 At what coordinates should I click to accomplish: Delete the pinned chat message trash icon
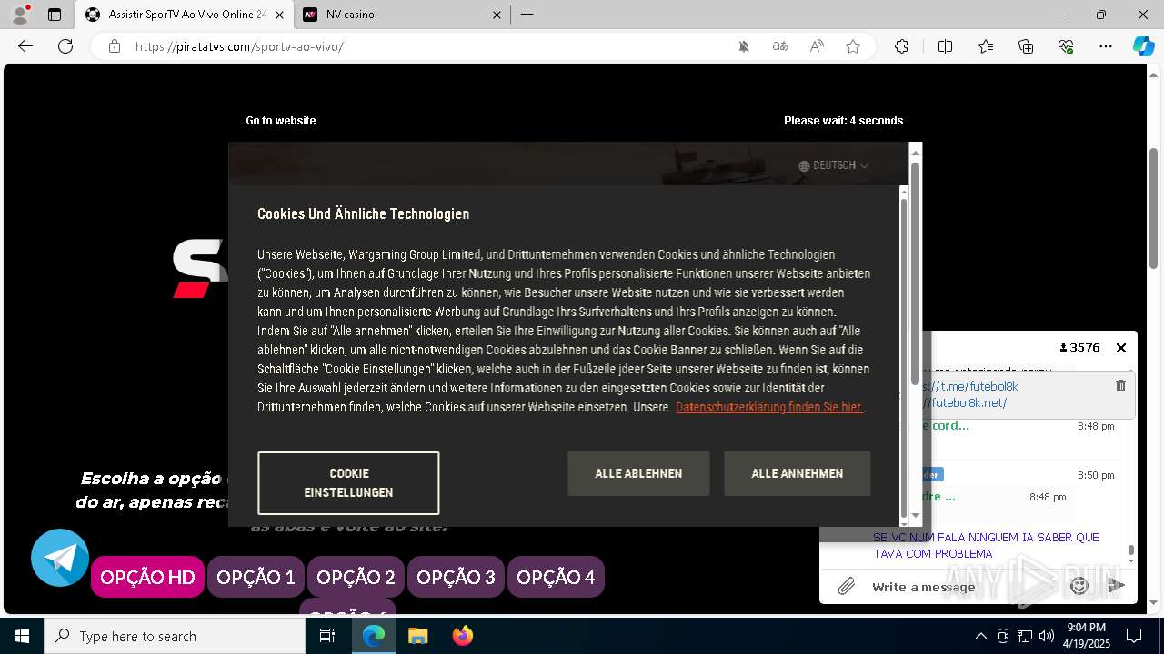point(1120,386)
